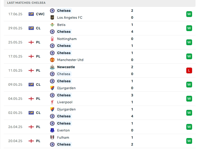199x149 pixels.
Task: Click the Everton crest icon
Action: (x=52, y=130)
